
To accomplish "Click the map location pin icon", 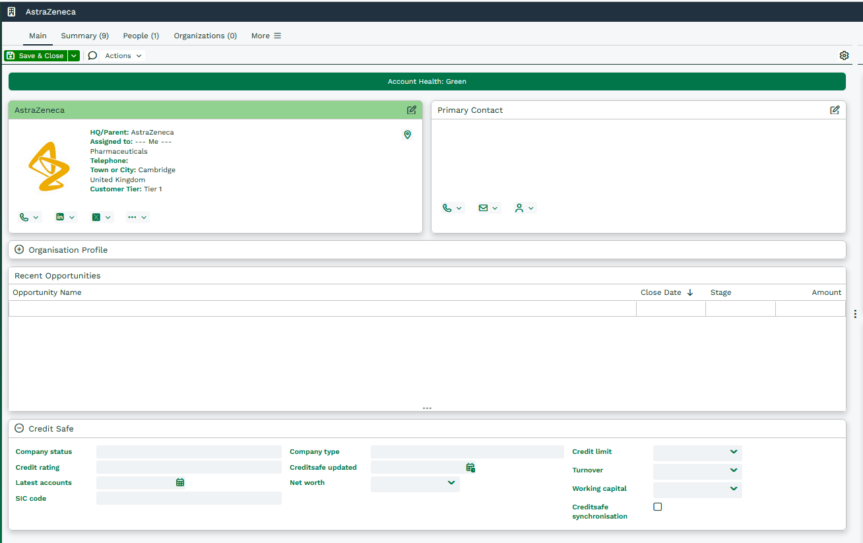I will pos(407,135).
